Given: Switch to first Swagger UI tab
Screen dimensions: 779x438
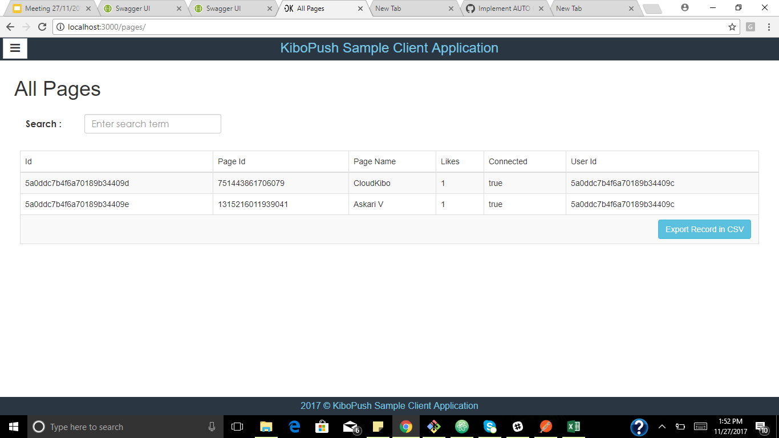Looking at the screenshot, I should [x=143, y=9].
